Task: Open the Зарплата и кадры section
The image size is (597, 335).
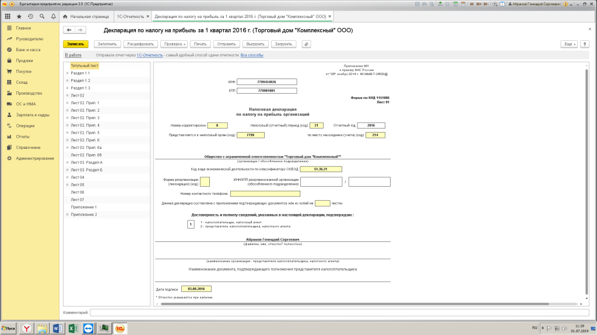Action: click(x=36, y=115)
